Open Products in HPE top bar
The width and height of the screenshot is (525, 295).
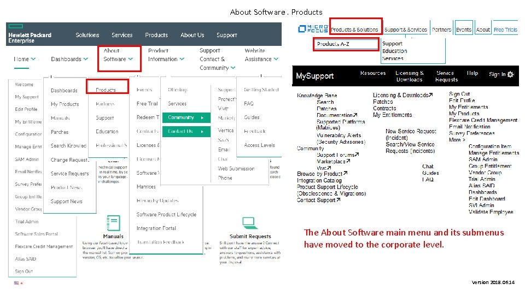tap(156, 35)
